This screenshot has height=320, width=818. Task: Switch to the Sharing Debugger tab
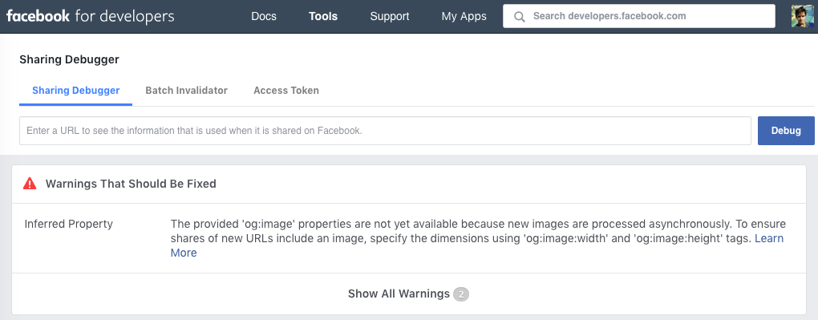click(75, 91)
